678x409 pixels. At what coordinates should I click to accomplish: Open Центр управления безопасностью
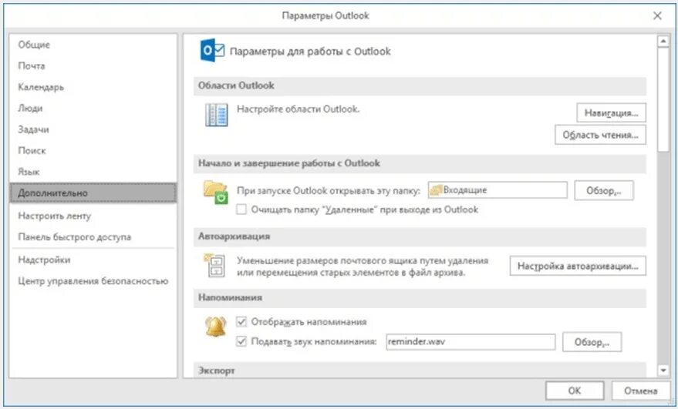(93, 281)
